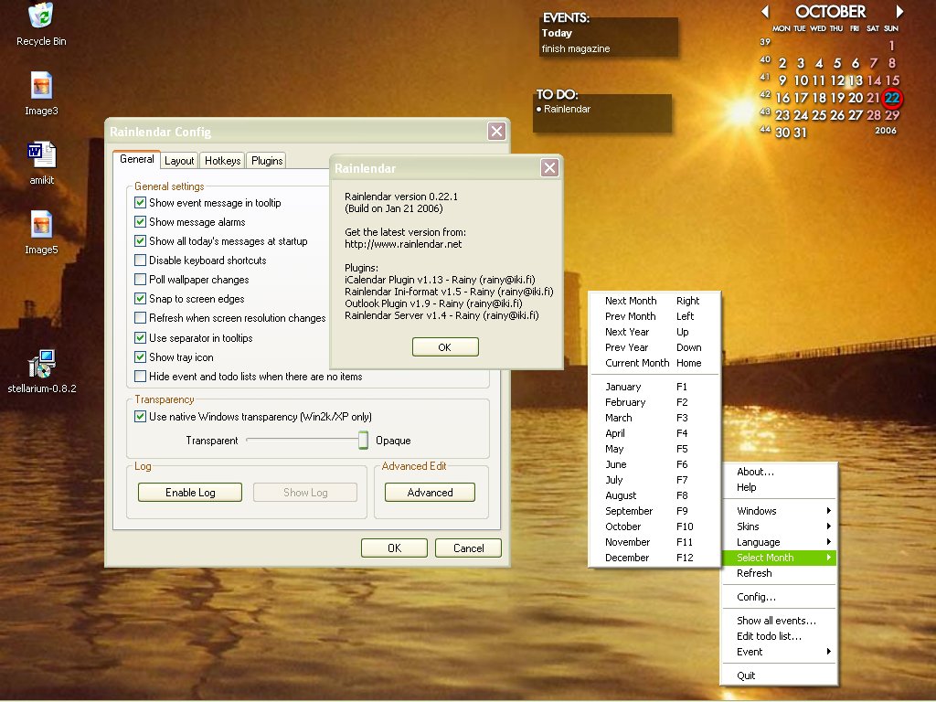Open the Image5 desktop icon
This screenshot has width=936, height=702.
41,225
